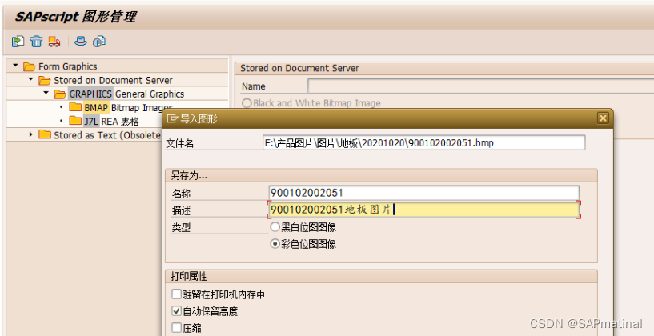Image resolution: width=654 pixels, height=336 pixels.
Task: Click the 描述 description field
Action: click(423, 210)
